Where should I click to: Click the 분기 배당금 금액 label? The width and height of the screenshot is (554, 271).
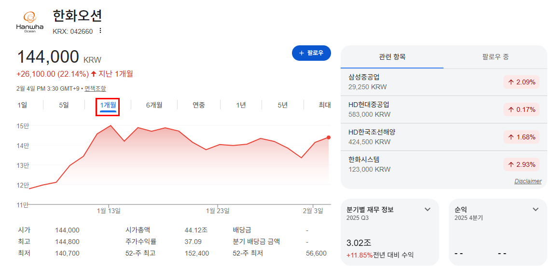point(257,242)
